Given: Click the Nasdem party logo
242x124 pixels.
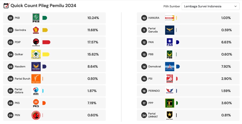Looking at the screenshot, I should [x=36, y=66].
